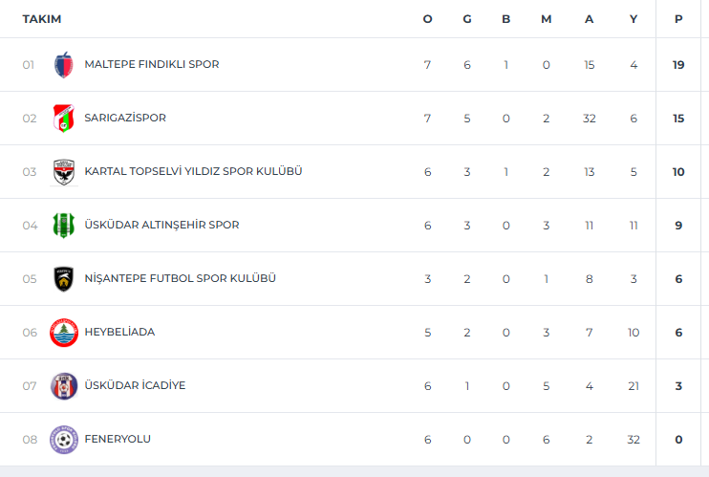Open the FENERYOLU team name link

(118, 440)
